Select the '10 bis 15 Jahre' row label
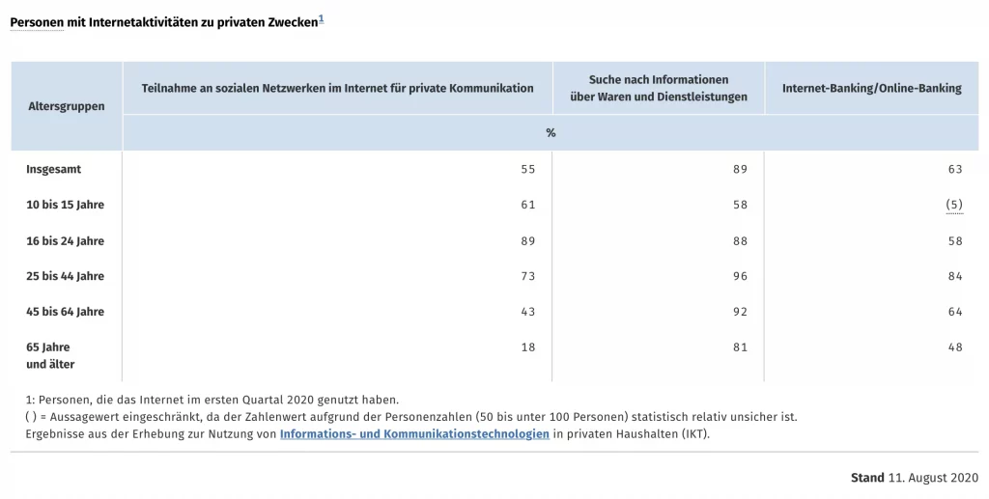The image size is (989, 499). pyautogui.click(x=65, y=205)
